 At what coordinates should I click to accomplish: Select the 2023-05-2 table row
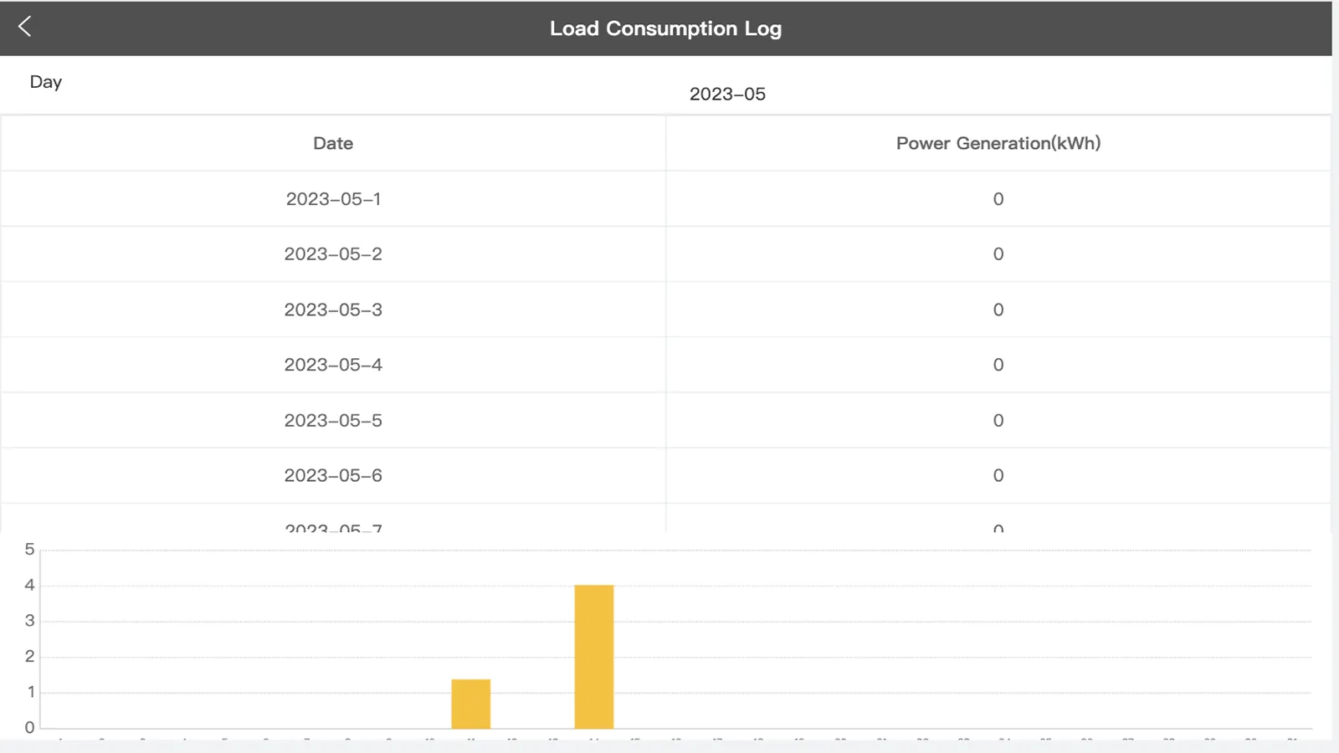pos(332,254)
